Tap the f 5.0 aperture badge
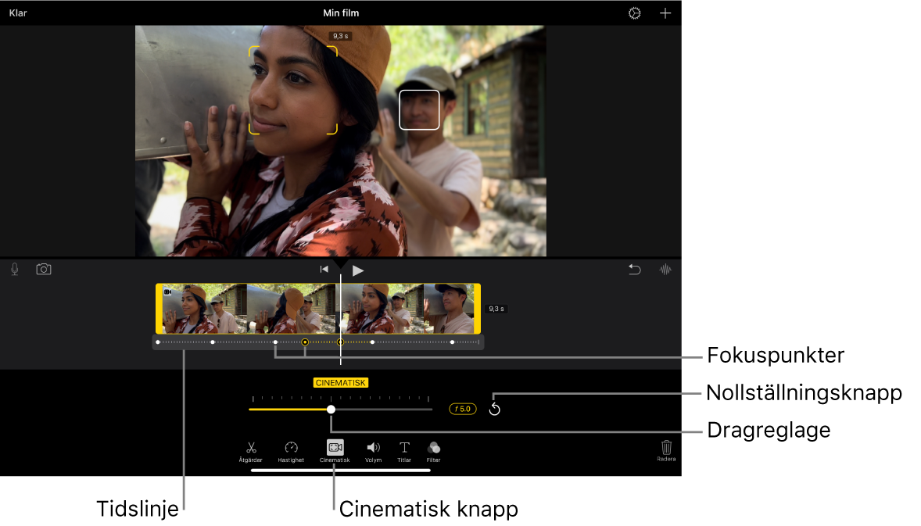The width and height of the screenshot is (921, 526). [x=463, y=410]
